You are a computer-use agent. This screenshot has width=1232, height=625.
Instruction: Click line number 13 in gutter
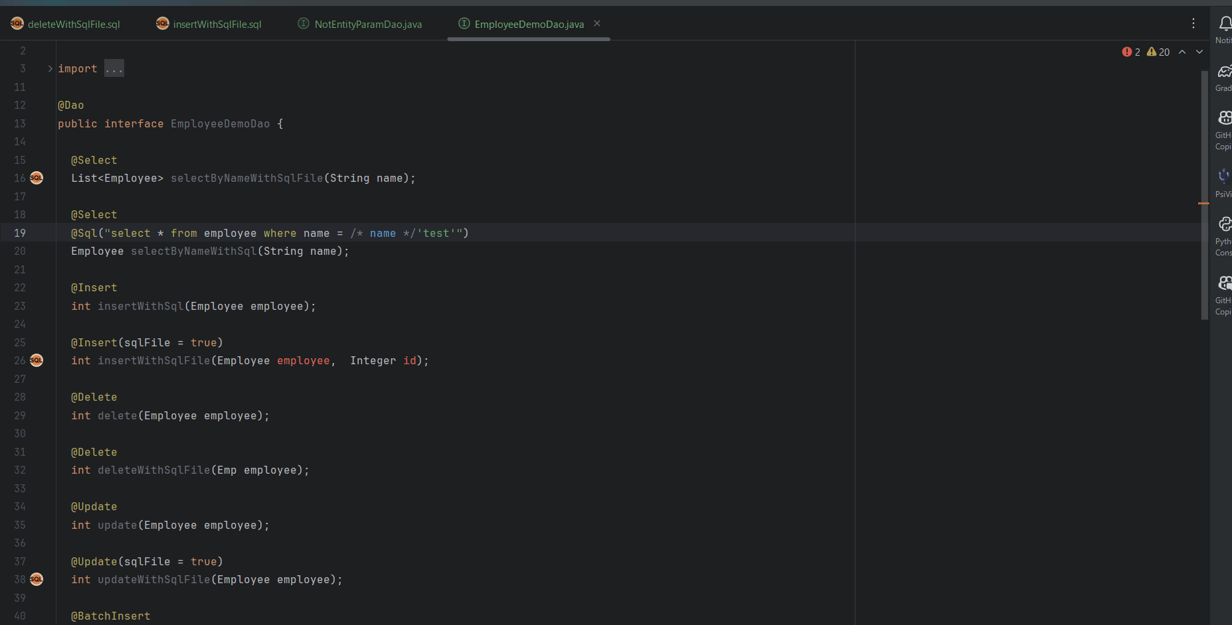20,123
